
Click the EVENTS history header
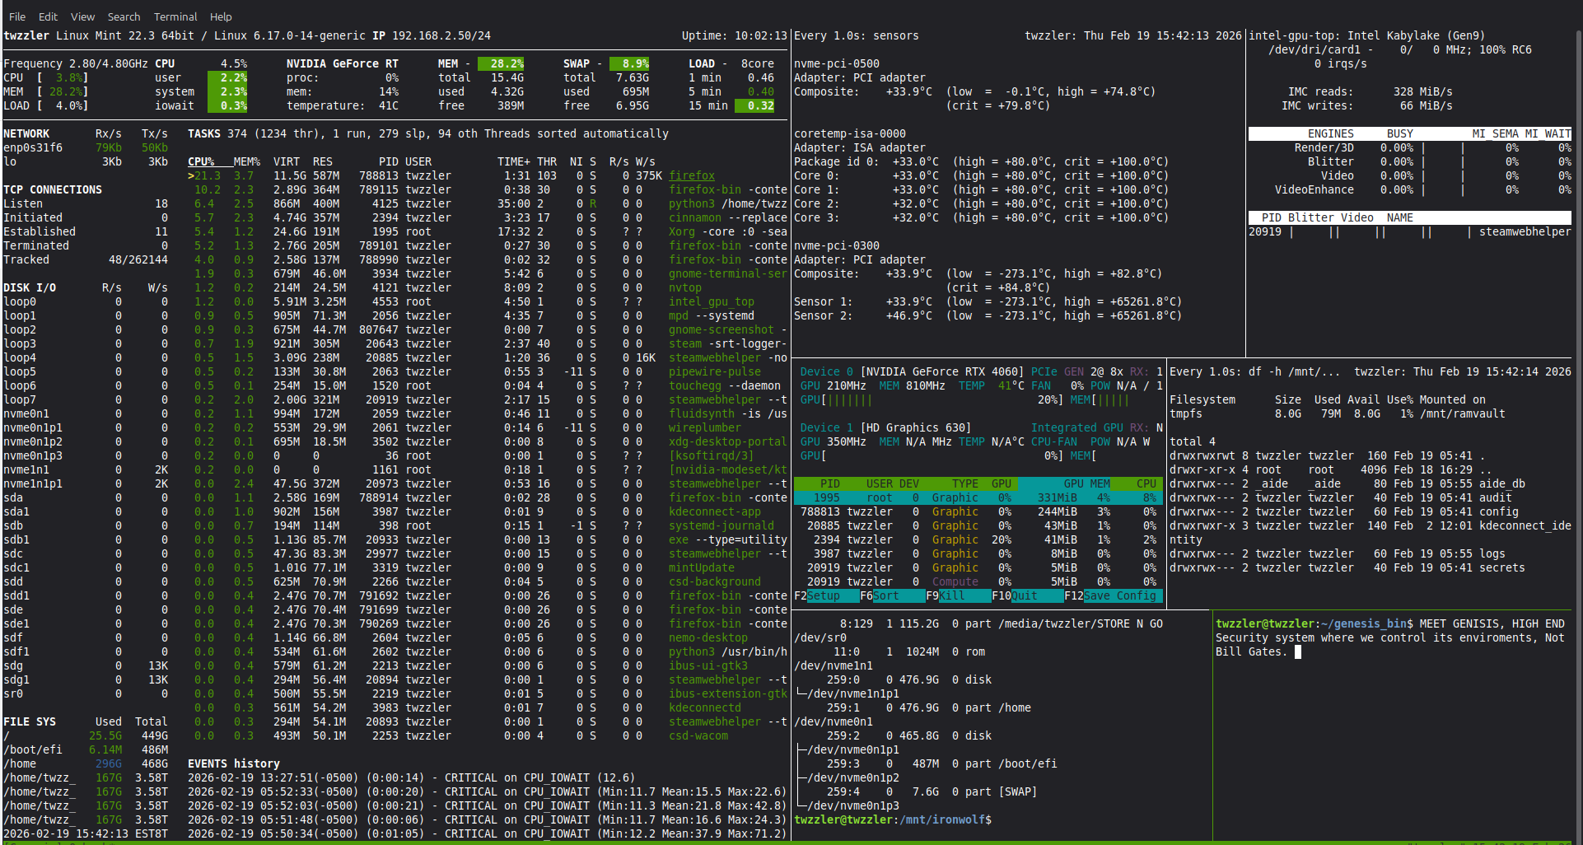[x=234, y=763]
